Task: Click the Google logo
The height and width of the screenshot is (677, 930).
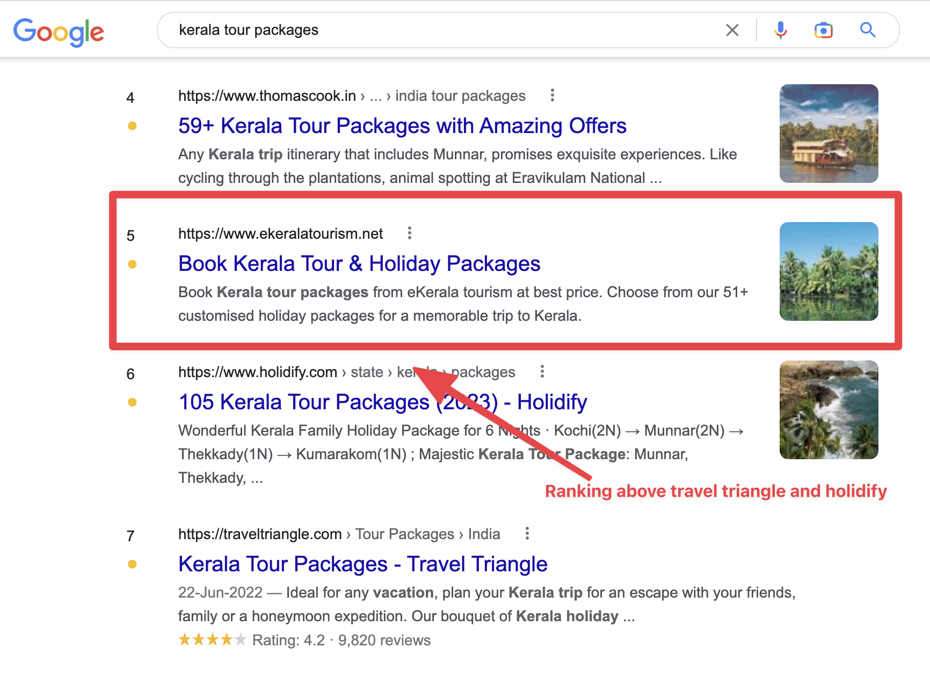Action: tap(59, 32)
